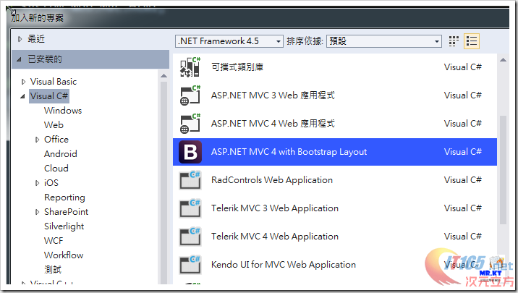Choose RadControls Web Application template
This screenshot has width=518, height=293.
[x=335, y=180]
